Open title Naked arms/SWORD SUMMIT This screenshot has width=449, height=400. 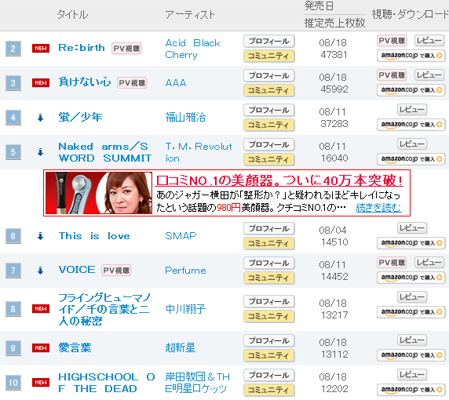click(x=105, y=152)
